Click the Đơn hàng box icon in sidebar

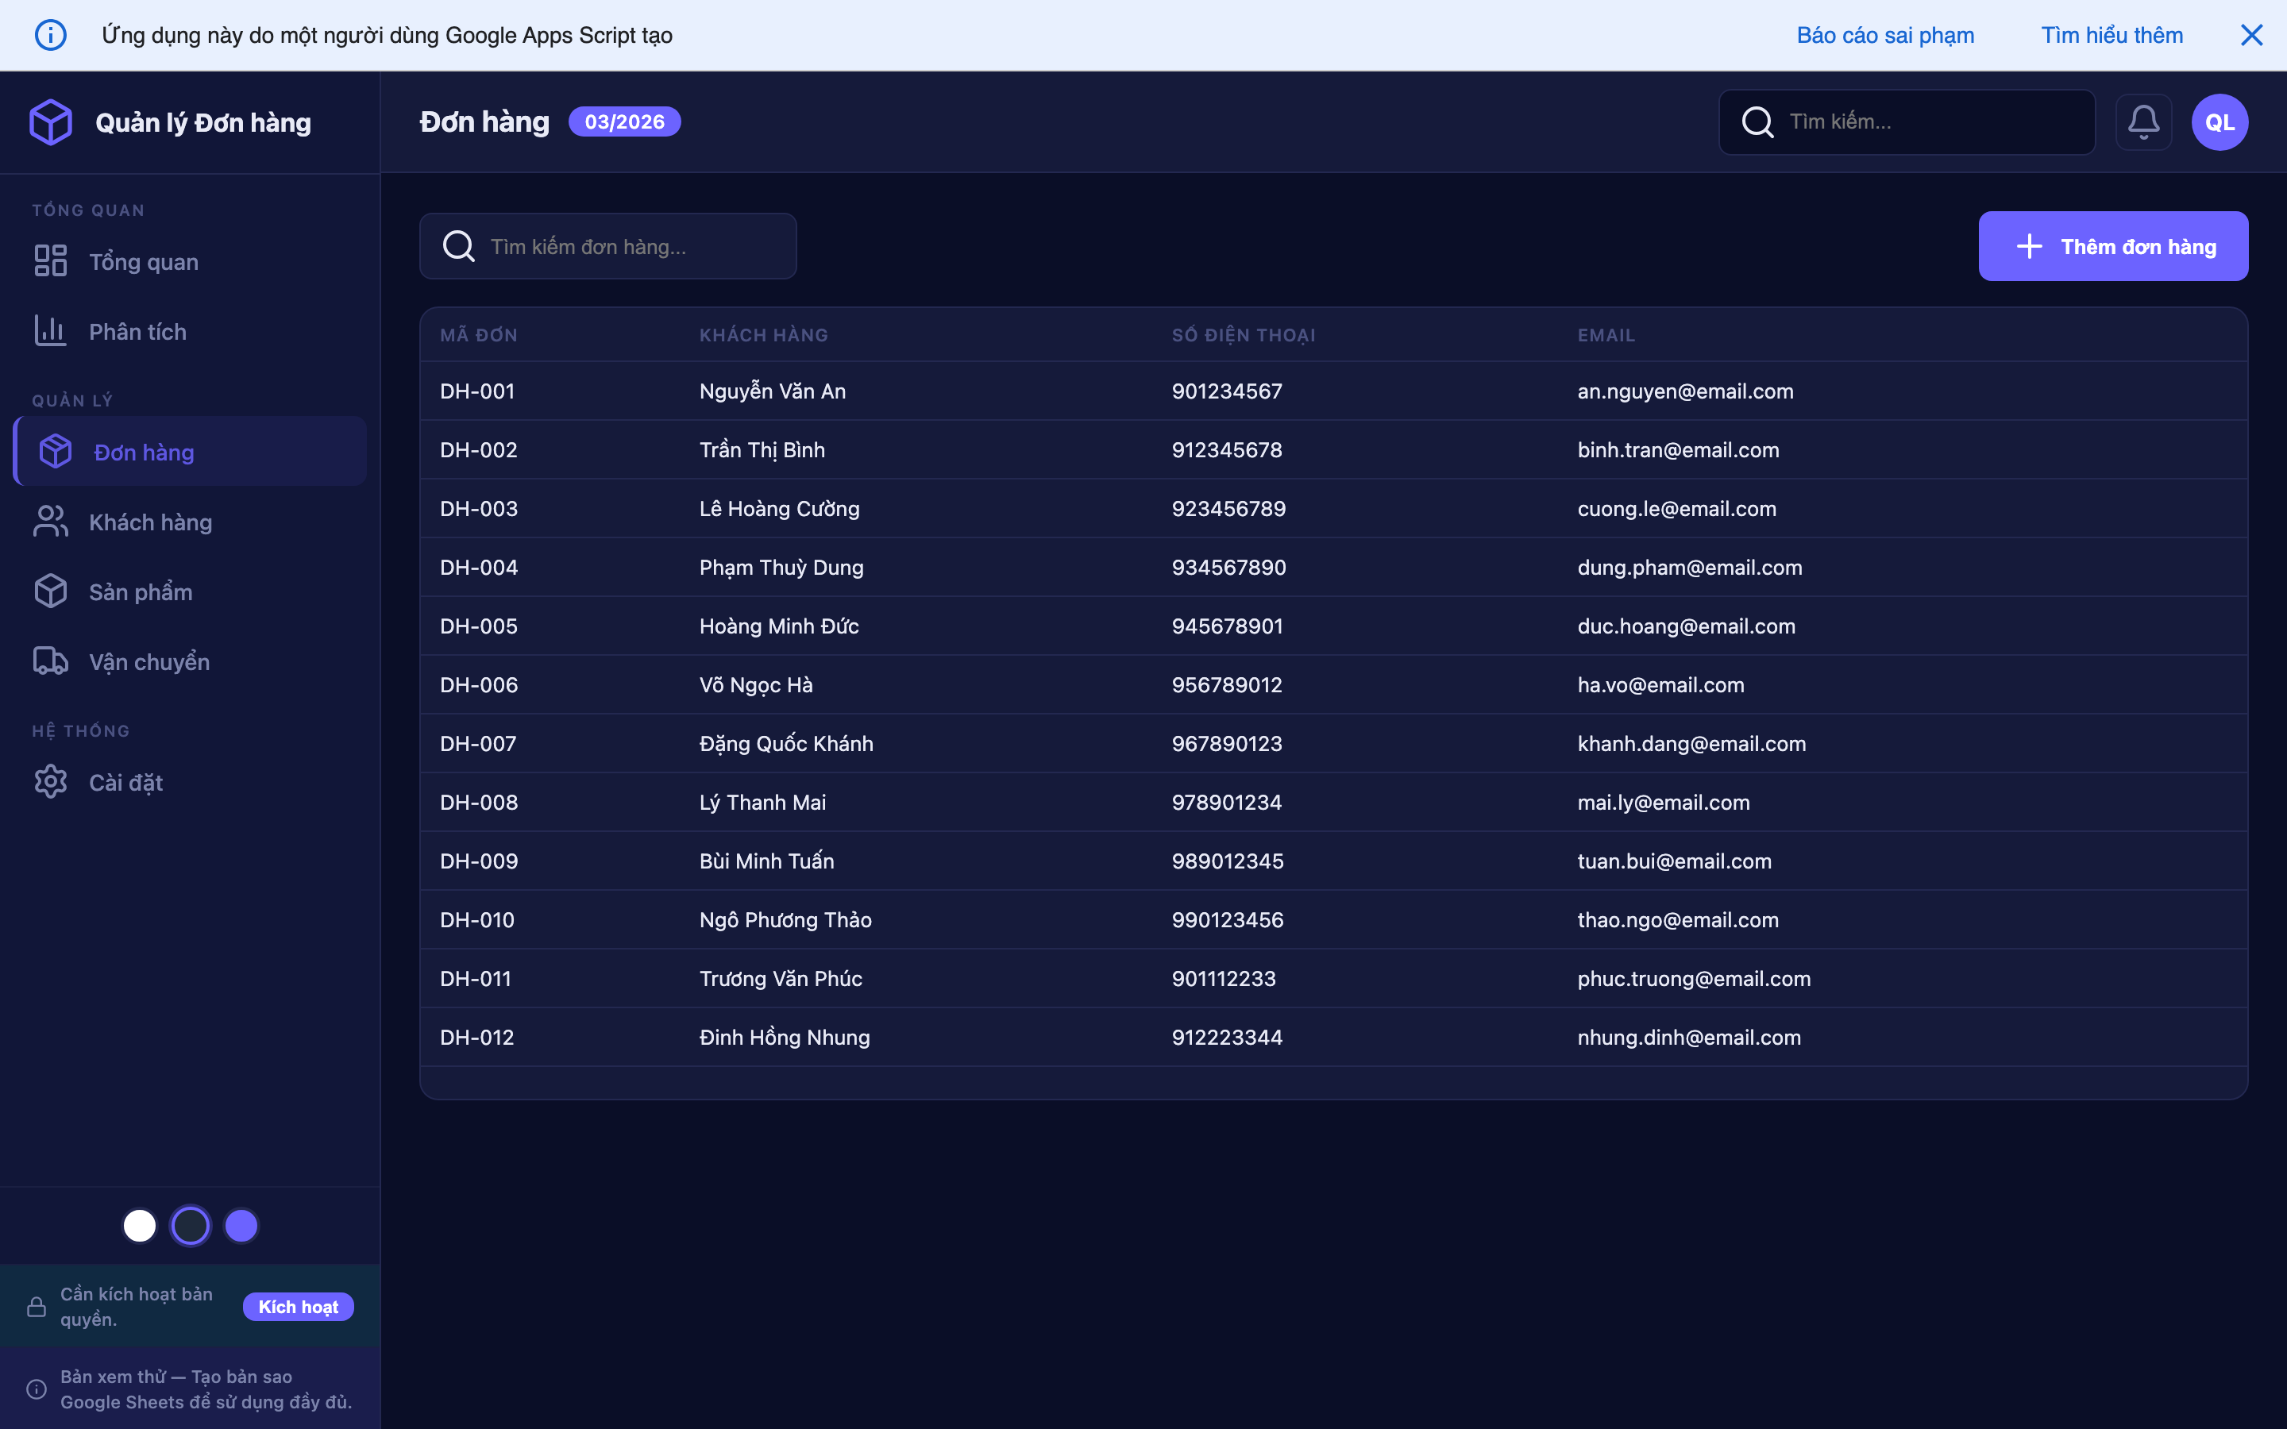pos(54,451)
